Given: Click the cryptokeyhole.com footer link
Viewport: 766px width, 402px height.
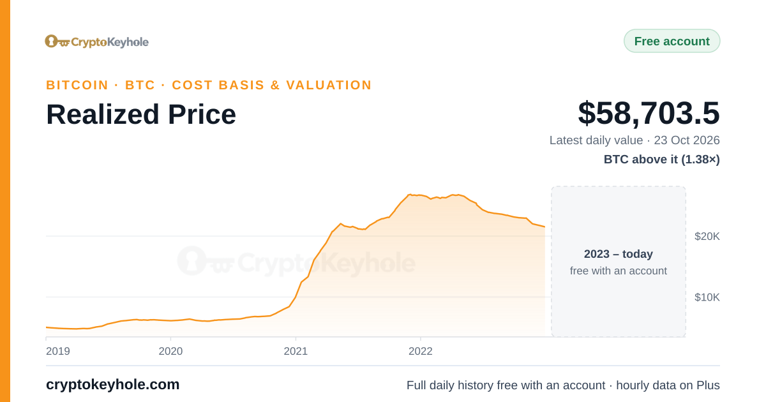Looking at the screenshot, I should point(113,385).
